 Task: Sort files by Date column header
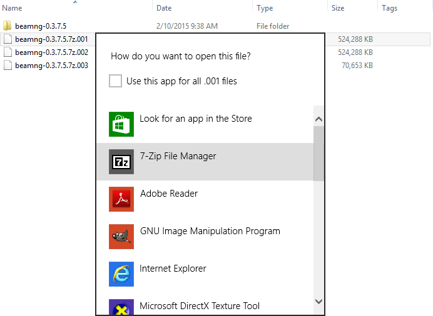tap(164, 8)
